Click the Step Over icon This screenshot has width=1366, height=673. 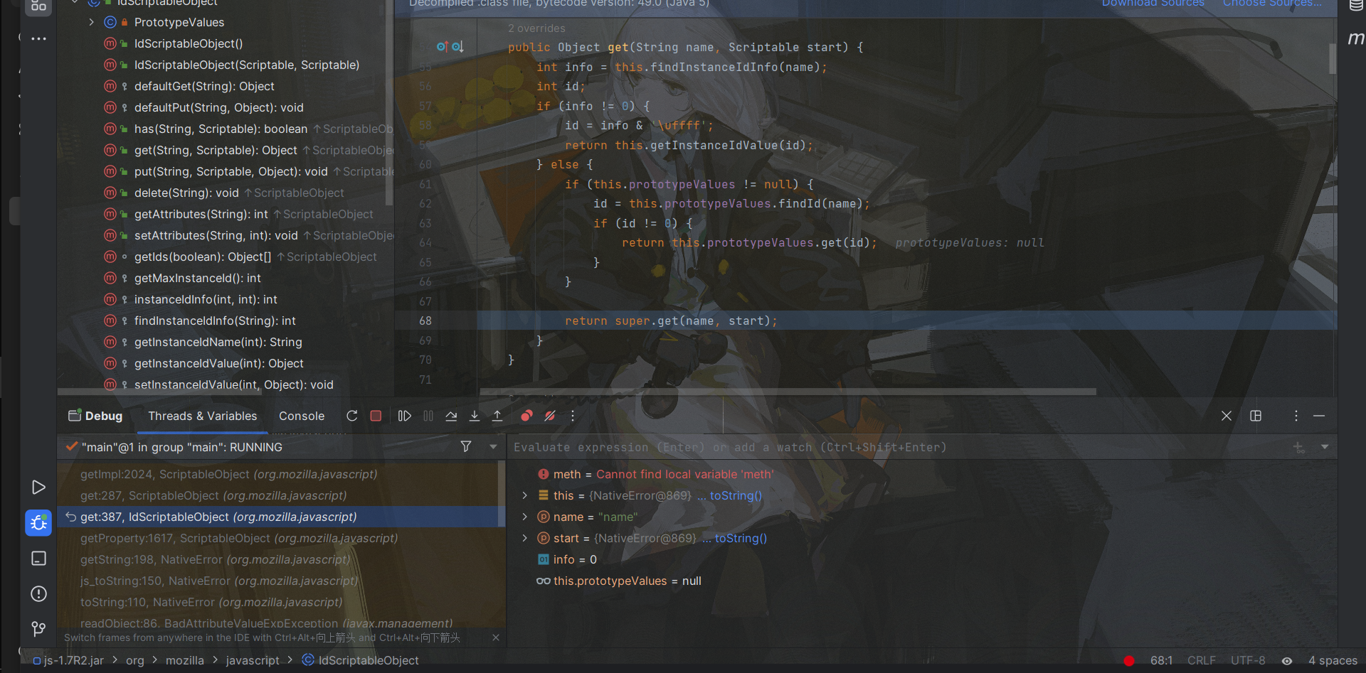(451, 416)
